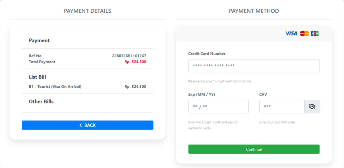Viewport: 344px width, 168px height.
Task: Click the List Bill section heading
Action: coord(37,77)
